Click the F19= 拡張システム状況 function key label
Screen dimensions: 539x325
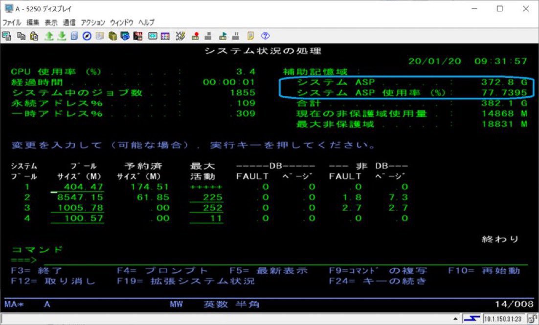[186, 281]
